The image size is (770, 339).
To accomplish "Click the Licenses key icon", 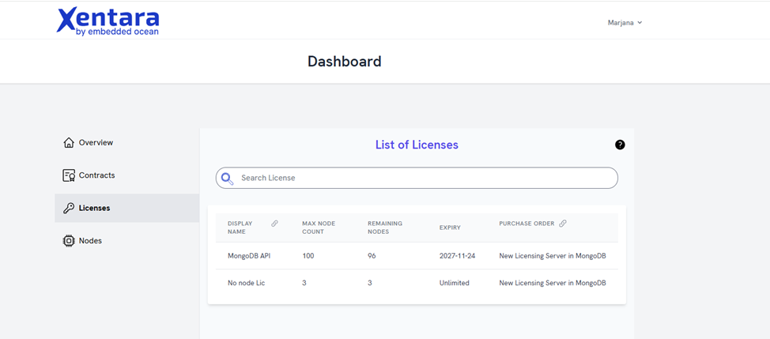I will (x=68, y=208).
